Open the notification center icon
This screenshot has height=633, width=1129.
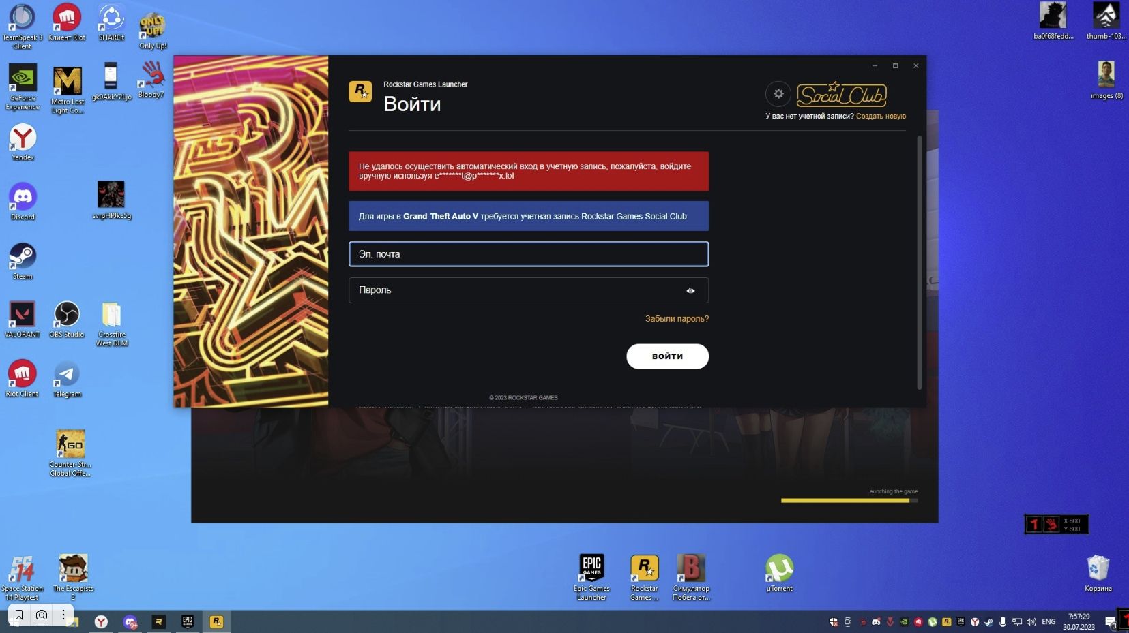pos(1111,622)
